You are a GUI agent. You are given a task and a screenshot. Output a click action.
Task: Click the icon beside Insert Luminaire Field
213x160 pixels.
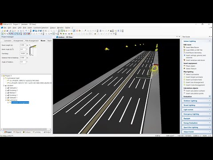[x=185, y=80]
